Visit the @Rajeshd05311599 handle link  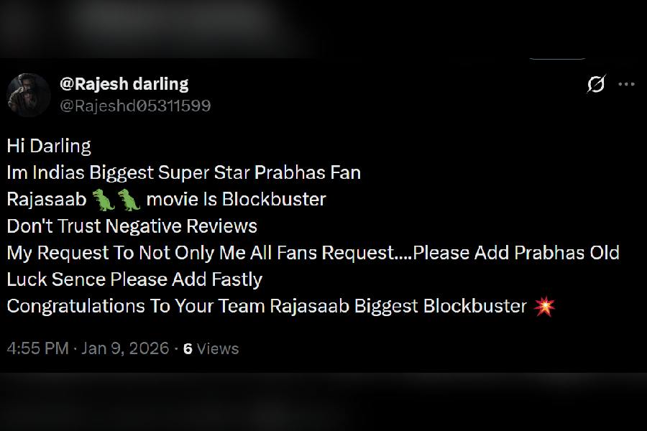(x=135, y=106)
